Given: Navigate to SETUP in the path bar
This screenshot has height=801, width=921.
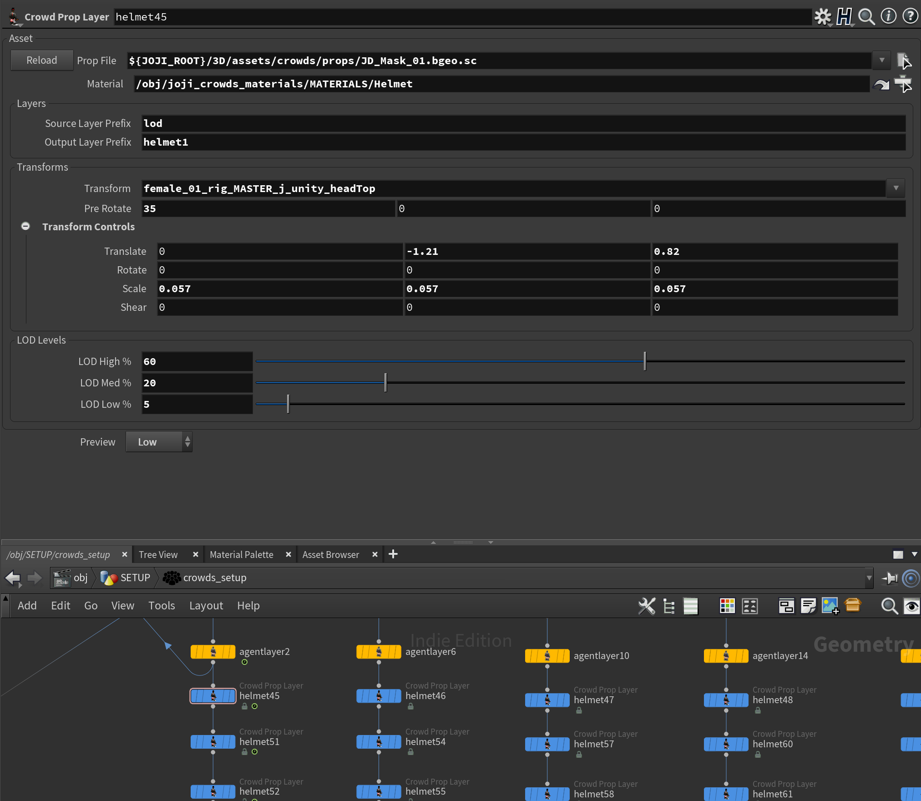Looking at the screenshot, I should [x=135, y=578].
